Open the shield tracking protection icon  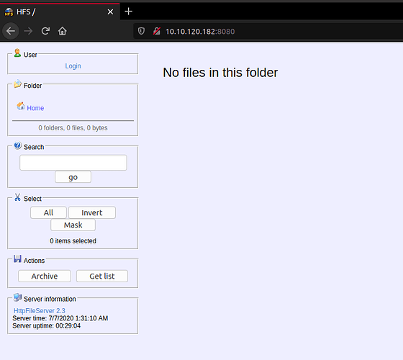(x=141, y=31)
